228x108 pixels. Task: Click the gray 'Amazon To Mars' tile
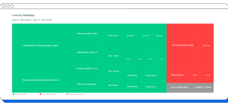click(203, 87)
